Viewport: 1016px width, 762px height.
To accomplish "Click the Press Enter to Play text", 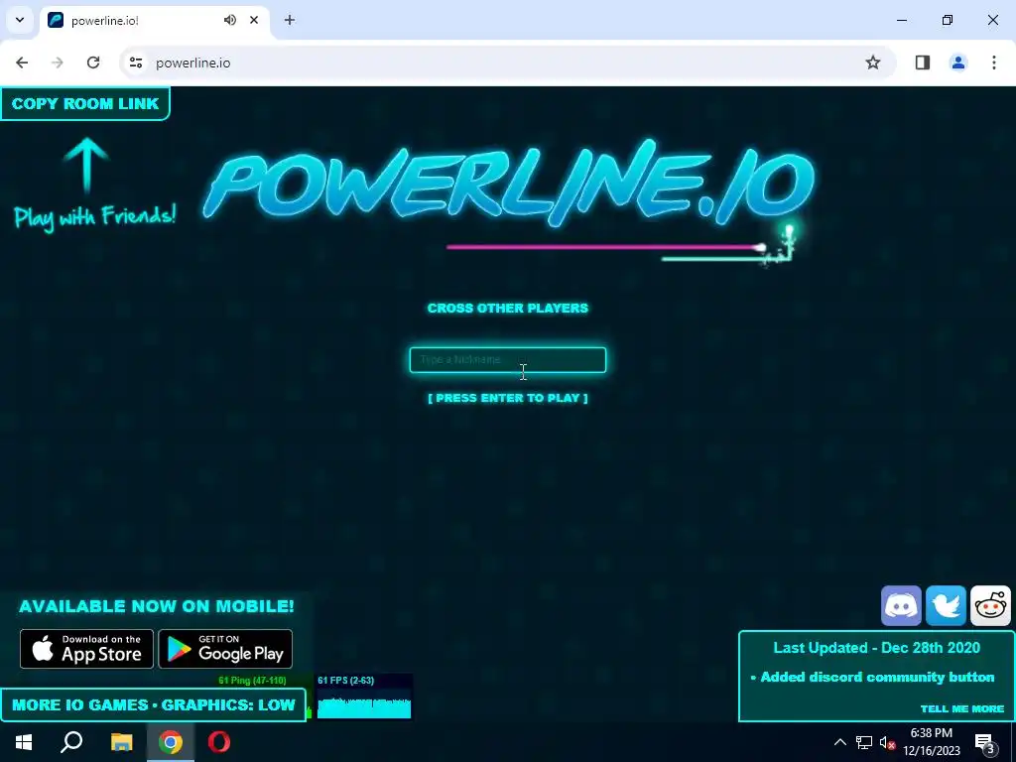I will pos(507,398).
